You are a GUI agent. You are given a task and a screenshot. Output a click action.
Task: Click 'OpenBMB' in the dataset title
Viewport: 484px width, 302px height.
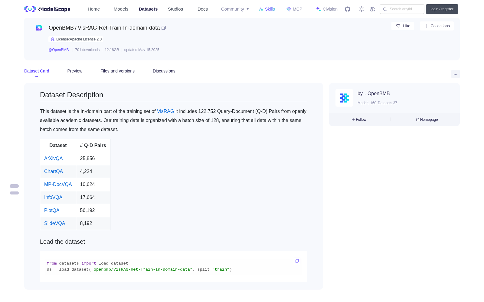coord(61,28)
